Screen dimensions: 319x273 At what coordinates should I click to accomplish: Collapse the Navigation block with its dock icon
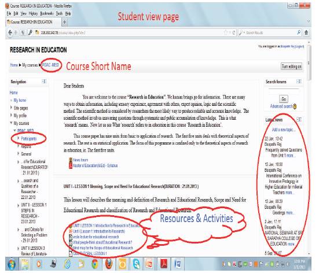(44, 82)
